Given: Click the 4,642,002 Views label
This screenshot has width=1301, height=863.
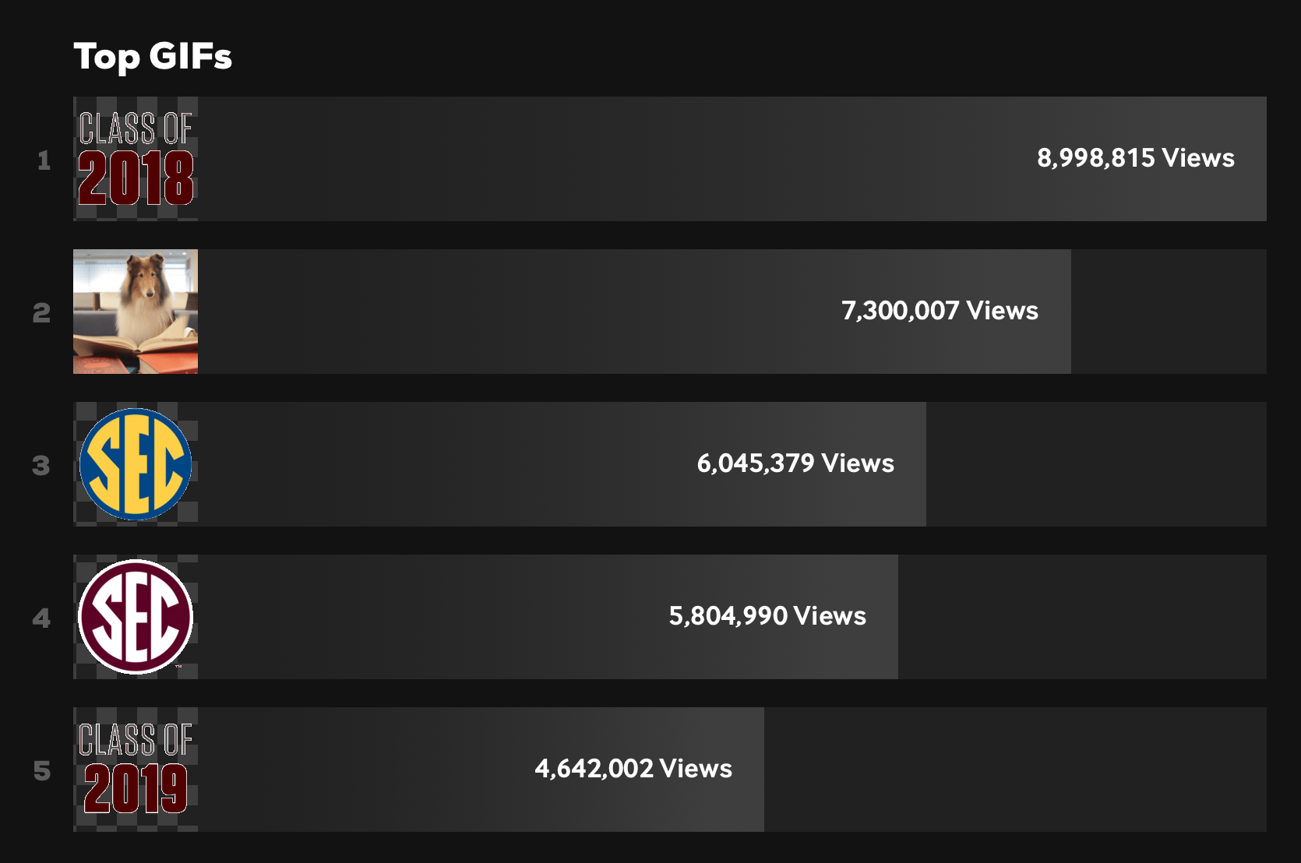Looking at the screenshot, I should click(633, 769).
